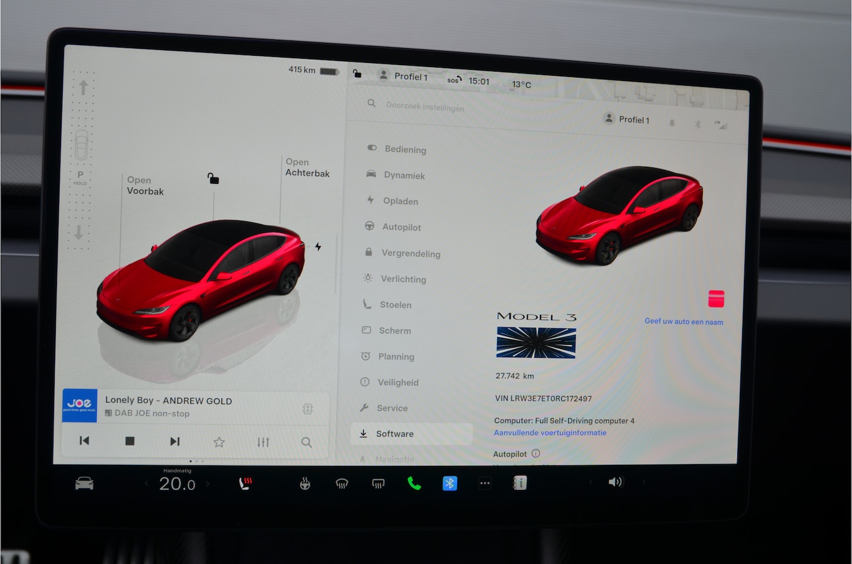
Task: Open the phone app
Action: 414,484
